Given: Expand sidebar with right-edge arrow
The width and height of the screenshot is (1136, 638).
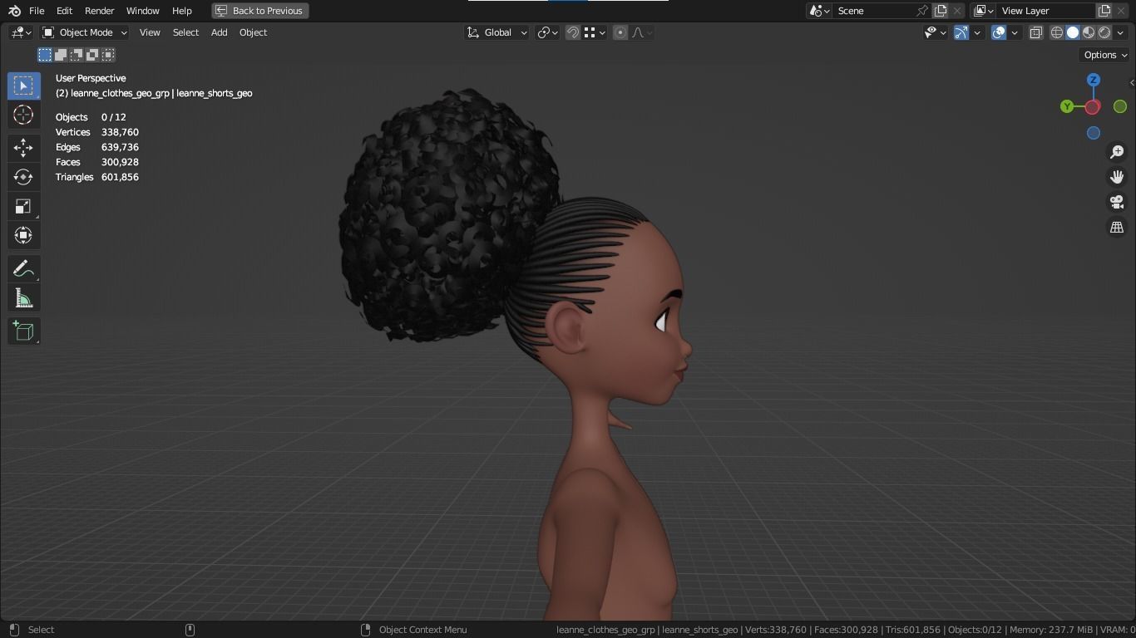Looking at the screenshot, I should (1132, 83).
